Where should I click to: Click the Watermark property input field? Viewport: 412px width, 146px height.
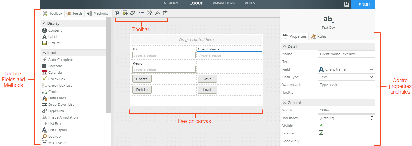[346, 85]
